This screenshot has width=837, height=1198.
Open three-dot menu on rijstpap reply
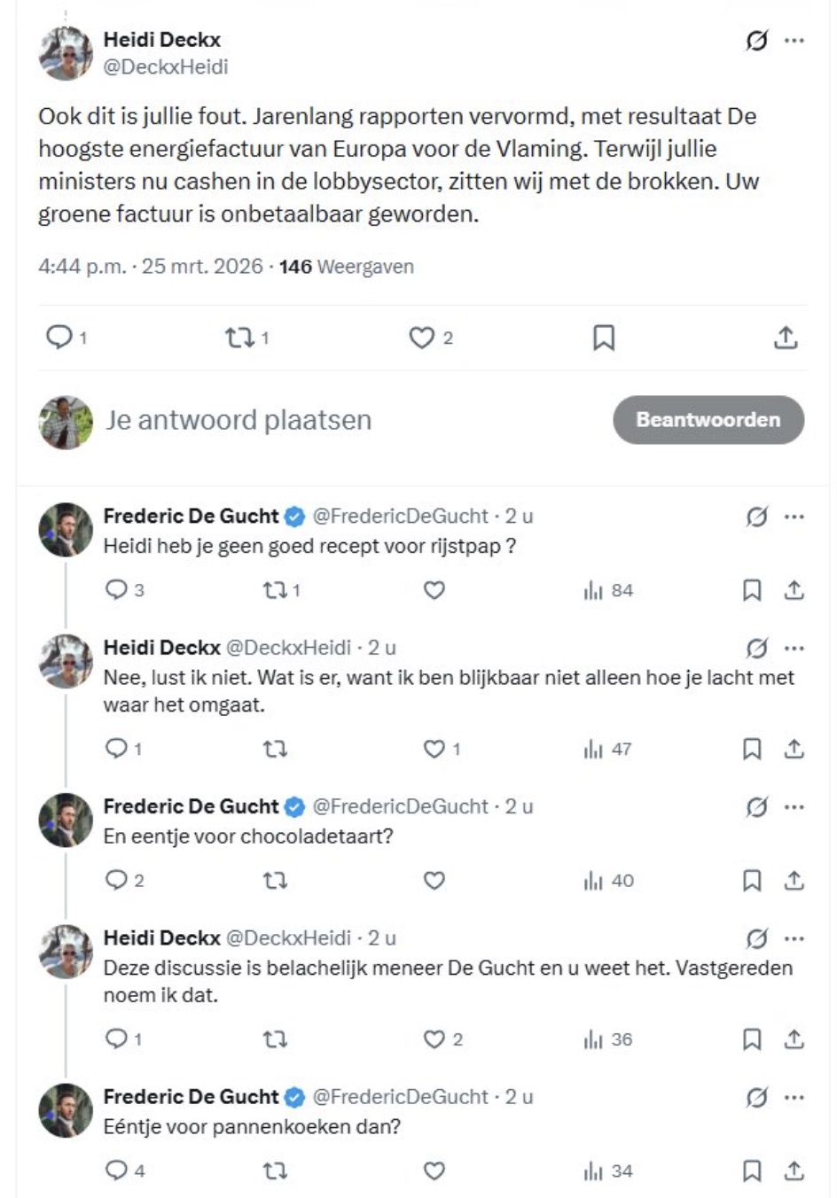tap(794, 517)
